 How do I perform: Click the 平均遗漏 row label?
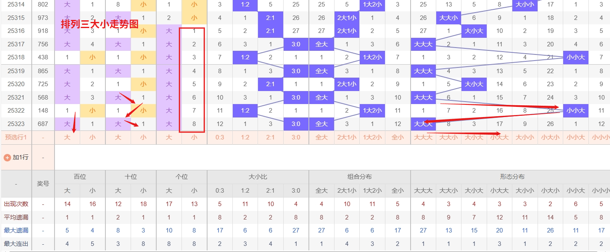click(16, 217)
